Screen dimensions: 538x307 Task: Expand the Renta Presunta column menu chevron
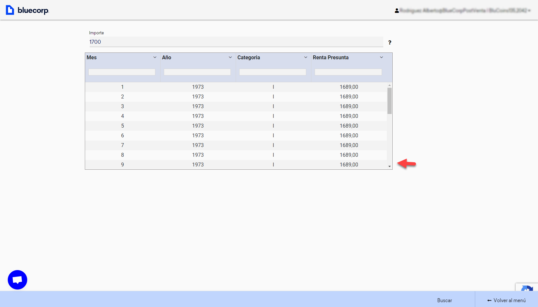click(x=381, y=57)
